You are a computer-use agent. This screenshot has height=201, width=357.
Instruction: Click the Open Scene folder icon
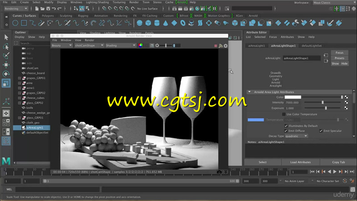[42, 8]
